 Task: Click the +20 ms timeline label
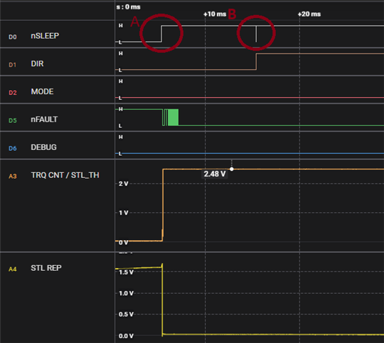[x=309, y=14]
